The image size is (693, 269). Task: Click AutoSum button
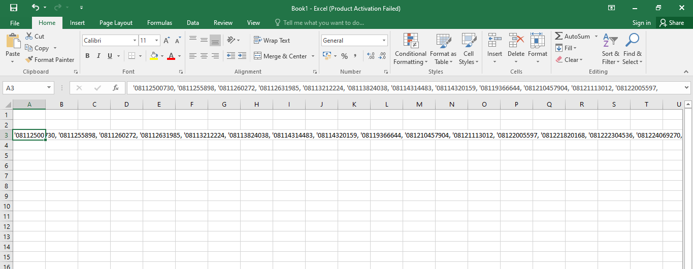pos(573,37)
